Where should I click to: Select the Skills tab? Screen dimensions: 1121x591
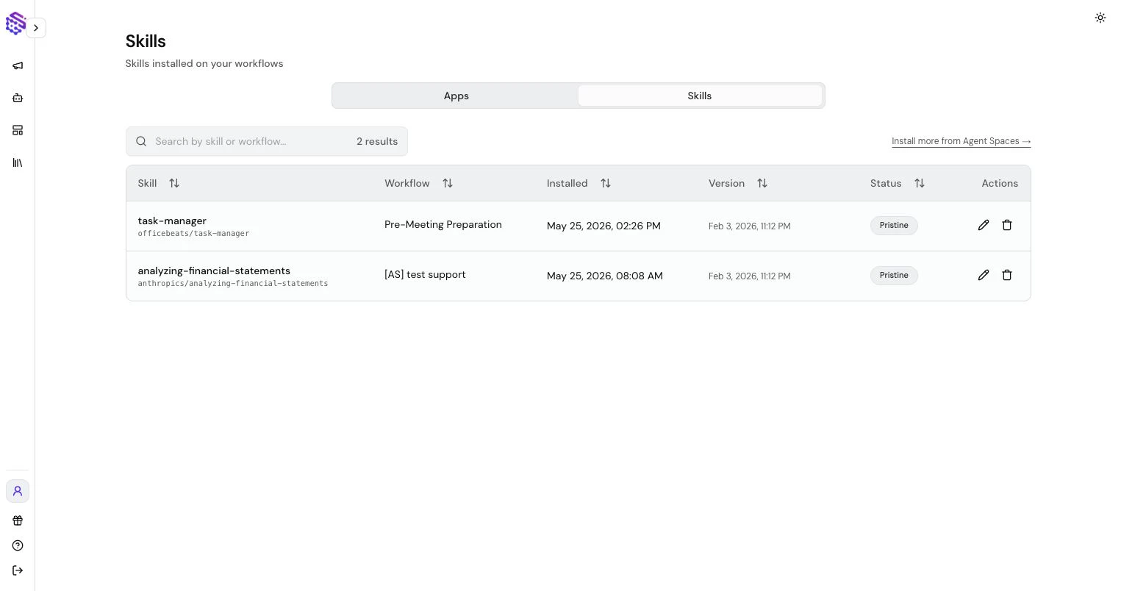tap(700, 96)
